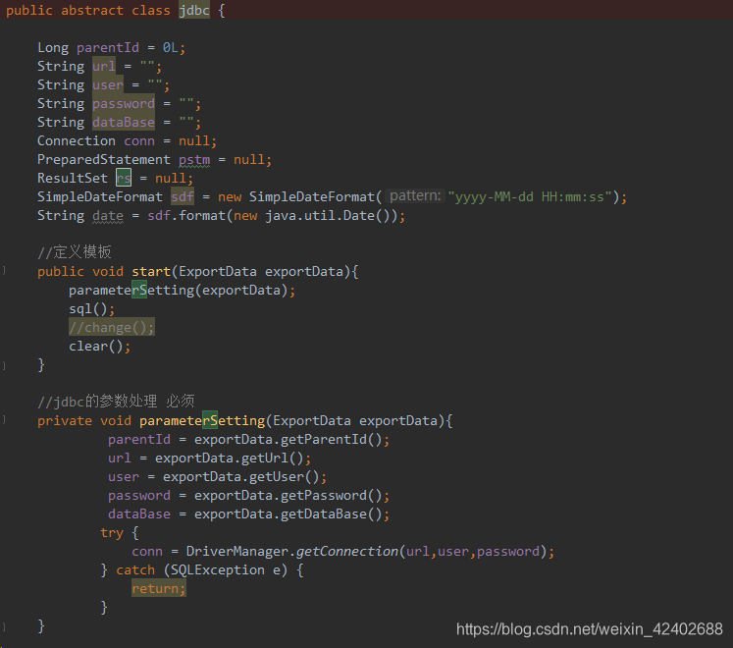733x648 pixels.
Task: Click the underlined pstm variable
Action: coord(194,160)
